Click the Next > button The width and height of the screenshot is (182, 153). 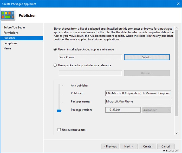128,146
